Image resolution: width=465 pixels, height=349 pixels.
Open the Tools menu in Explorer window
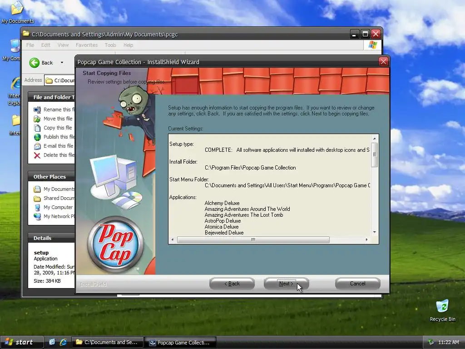tap(110, 45)
